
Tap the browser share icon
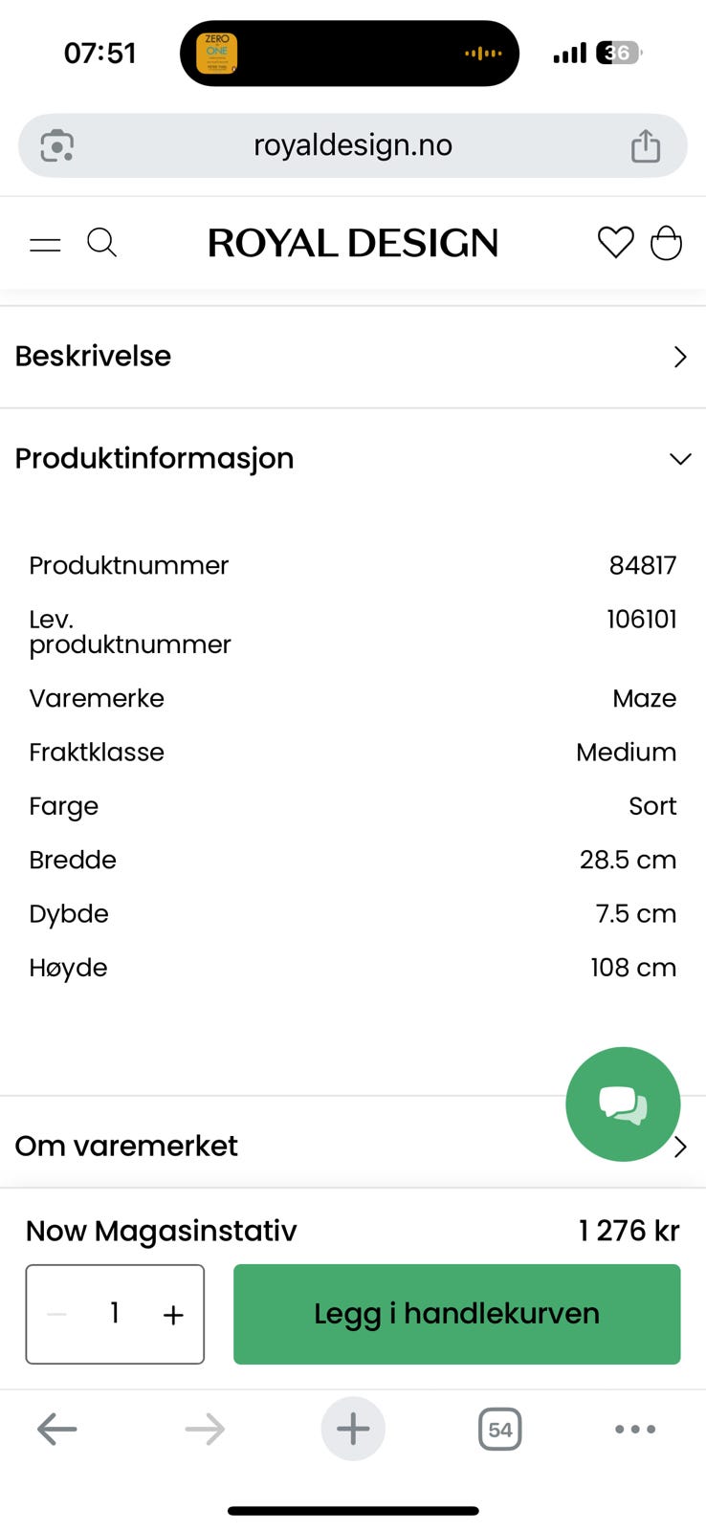646,145
